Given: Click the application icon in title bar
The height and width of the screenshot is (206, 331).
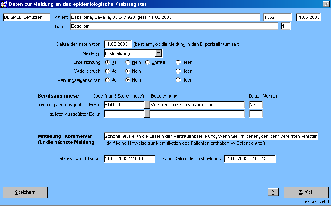Looking at the screenshot, I should [x=4, y=4].
